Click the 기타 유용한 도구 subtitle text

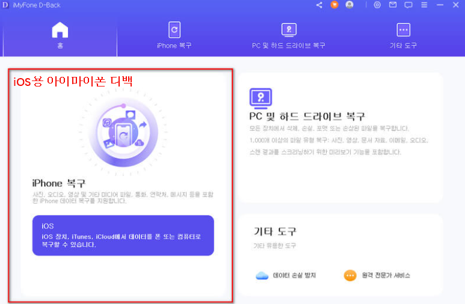click(275, 246)
